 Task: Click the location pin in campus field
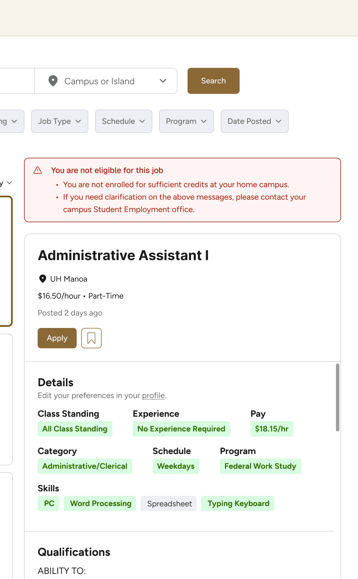pyautogui.click(x=53, y=81)
